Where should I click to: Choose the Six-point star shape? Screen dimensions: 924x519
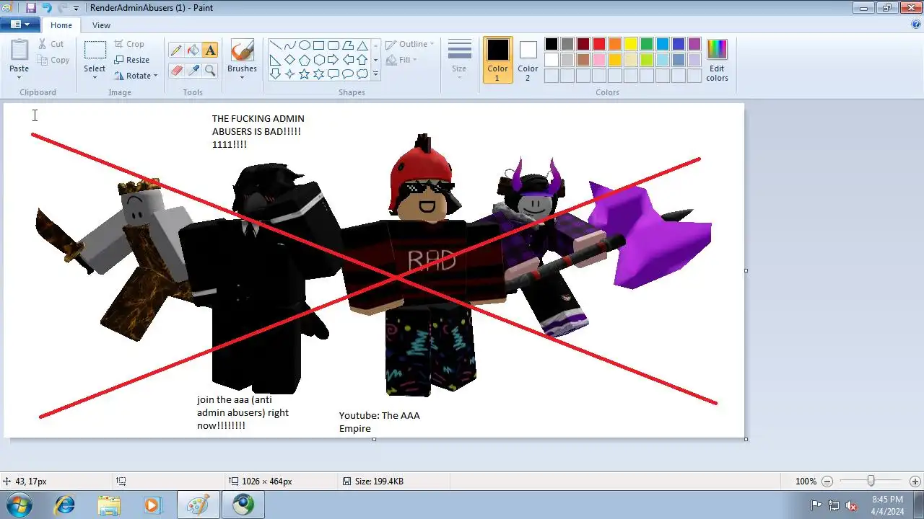coord(318,74)
